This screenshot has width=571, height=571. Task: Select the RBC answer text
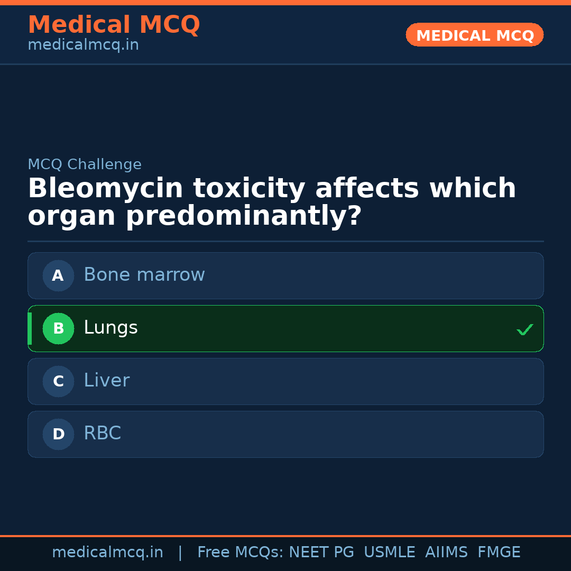click(x=102, y=434)
